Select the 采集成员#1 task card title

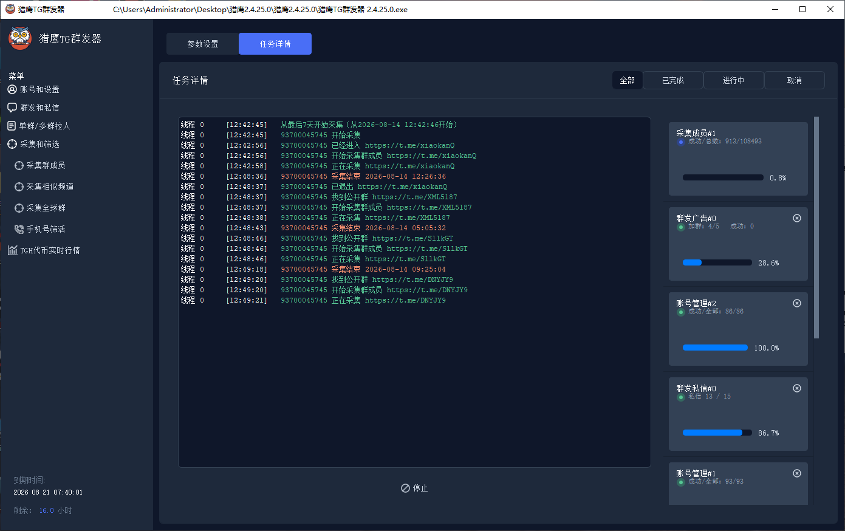coord(696,133)
